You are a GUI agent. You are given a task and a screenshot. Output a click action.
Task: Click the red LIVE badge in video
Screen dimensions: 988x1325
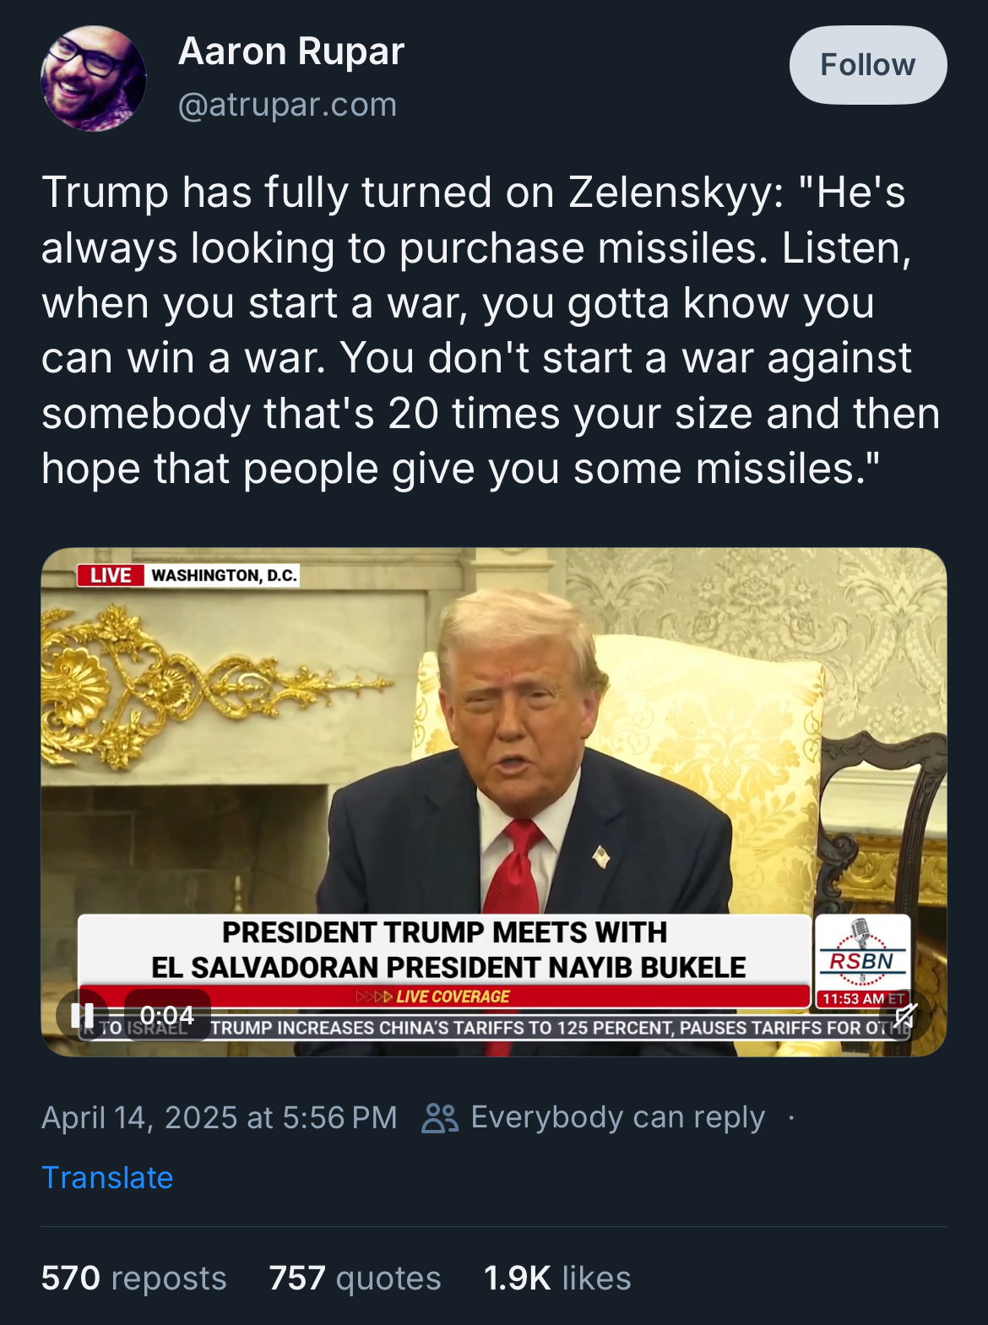pyautogui.click(x=111, y=575)
